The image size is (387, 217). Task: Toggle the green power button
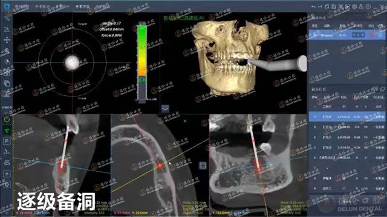[x=7, y=119]
